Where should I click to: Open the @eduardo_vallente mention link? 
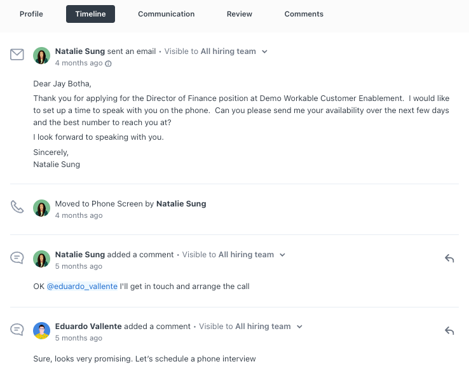[x=82, y=287]
